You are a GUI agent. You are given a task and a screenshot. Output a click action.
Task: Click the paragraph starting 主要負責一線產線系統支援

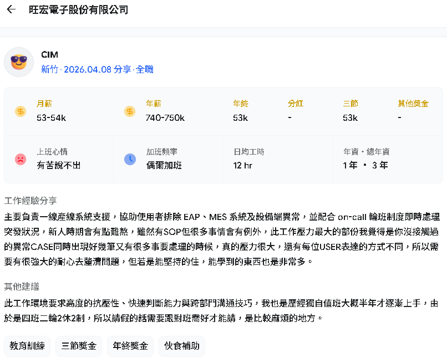[222, 239]
